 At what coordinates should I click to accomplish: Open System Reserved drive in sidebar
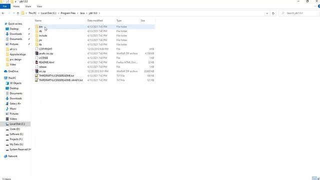(x=20, y=149)
